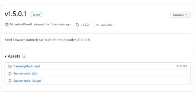Click the Latest badge
Screen dimensions: 194x97
pyautogui.click(x=36, y=15)
